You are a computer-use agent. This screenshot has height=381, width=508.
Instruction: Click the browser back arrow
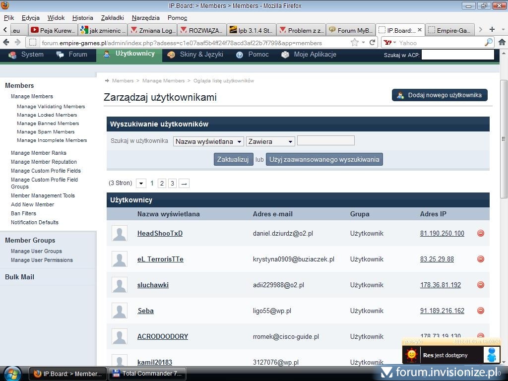tap(6, 43)
